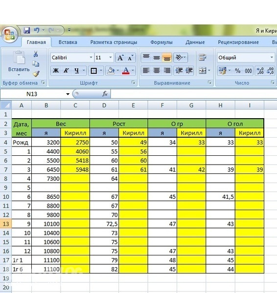
Task: Increase font size with large A
Action: pos(120,58)
